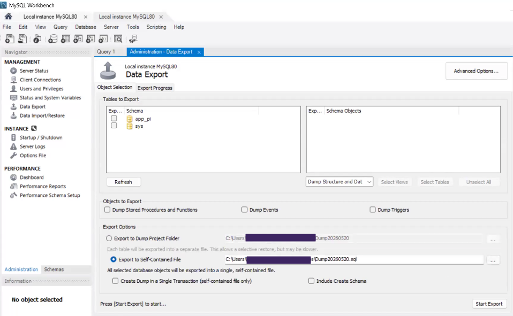
Task: Click the Data Export navigator icon
Action: (x=13, y=106)
